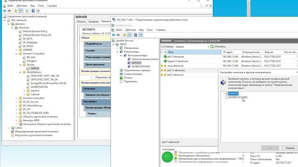Toggle console tree icon in Group Policy toolbar
Viewport: 298px width, 167px height.
(x=20, y=11)
